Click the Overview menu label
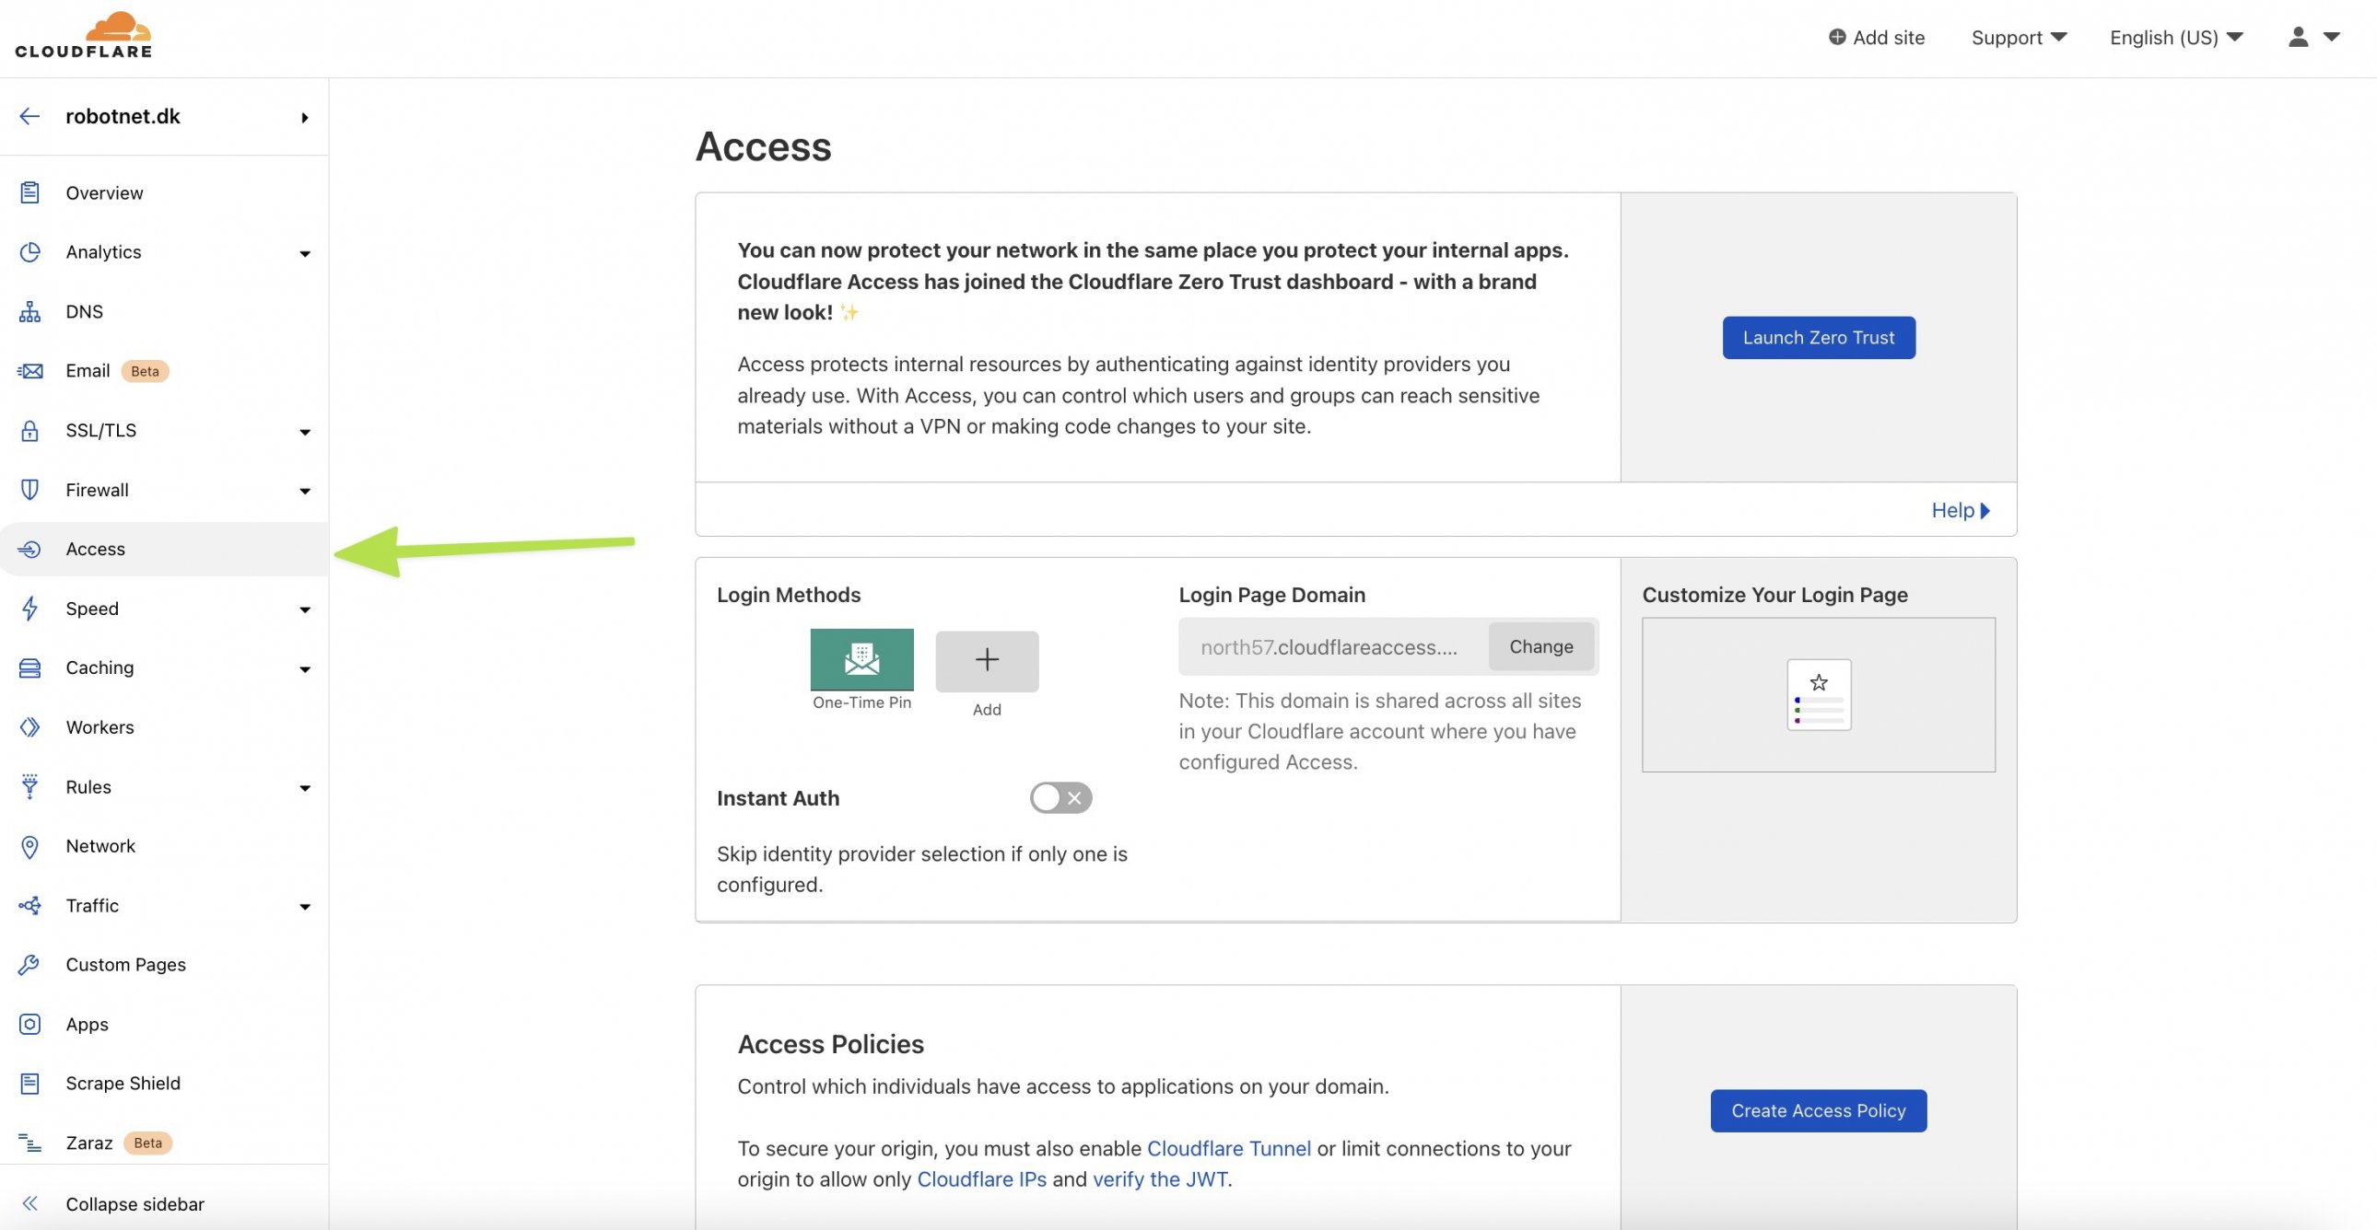The image size is (2377, 1230). tap(104, 192)
